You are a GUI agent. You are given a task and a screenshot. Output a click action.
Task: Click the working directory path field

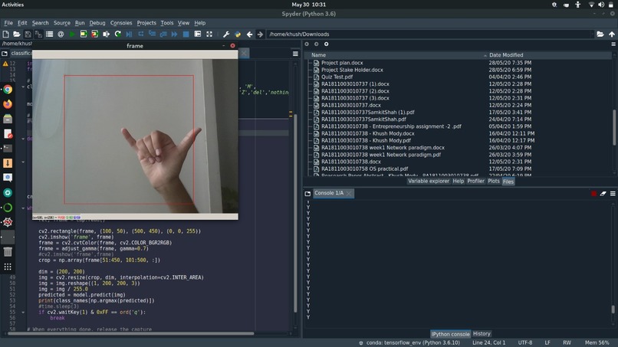(x=429, y=34)
